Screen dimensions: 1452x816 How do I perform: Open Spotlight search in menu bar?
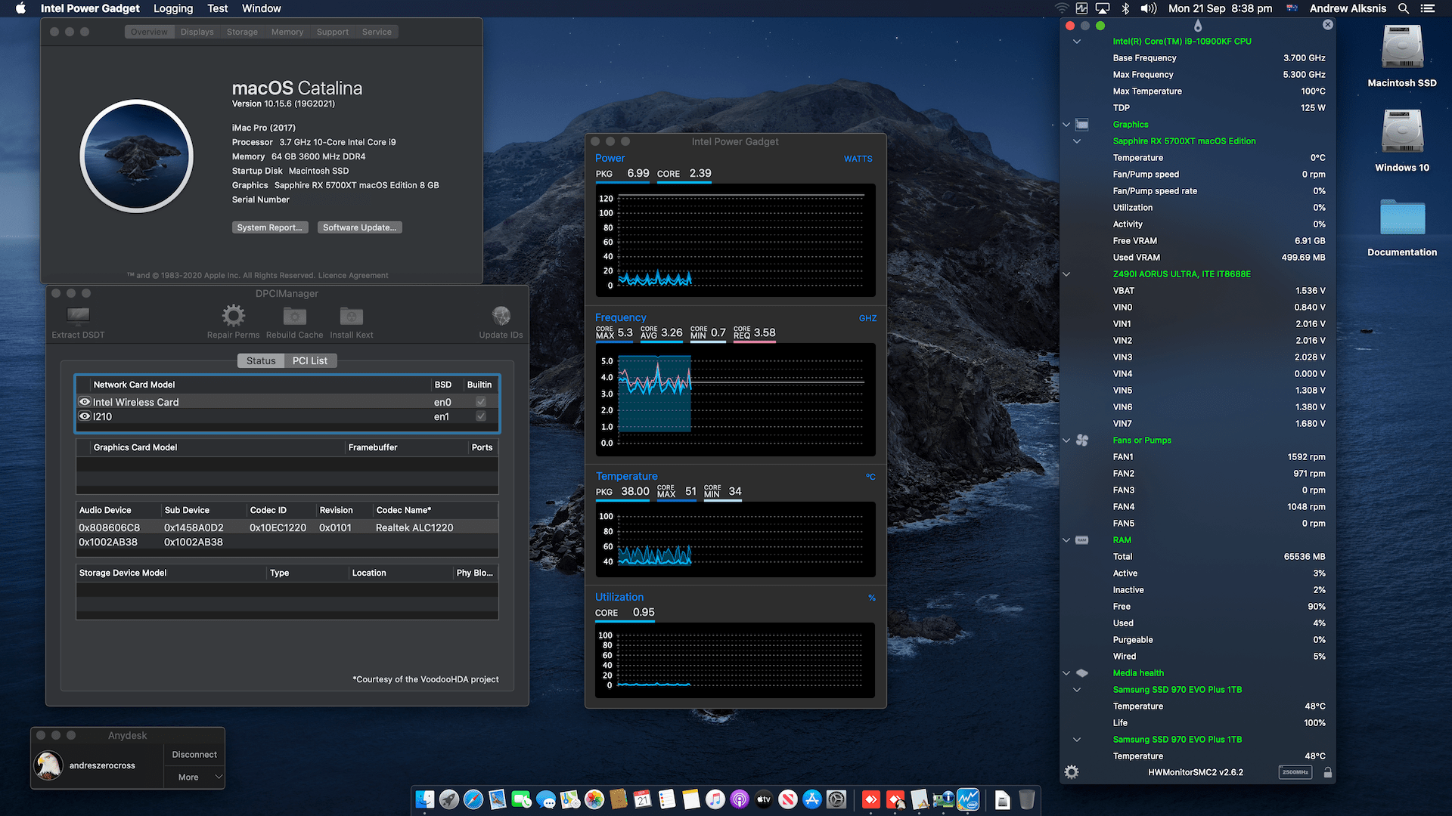coord(1404,8)
